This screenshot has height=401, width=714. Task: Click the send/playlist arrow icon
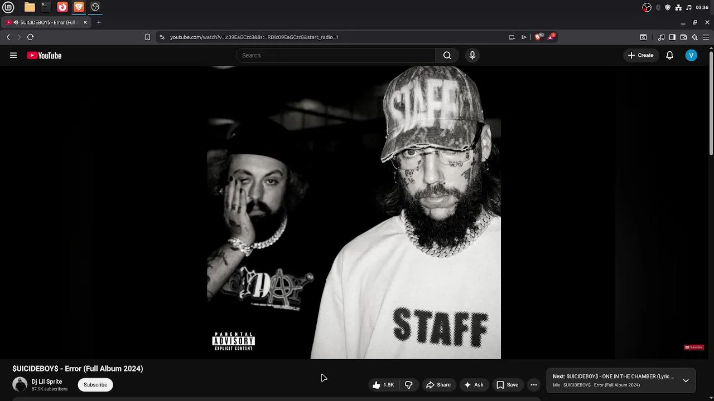(x=524, y=37)
